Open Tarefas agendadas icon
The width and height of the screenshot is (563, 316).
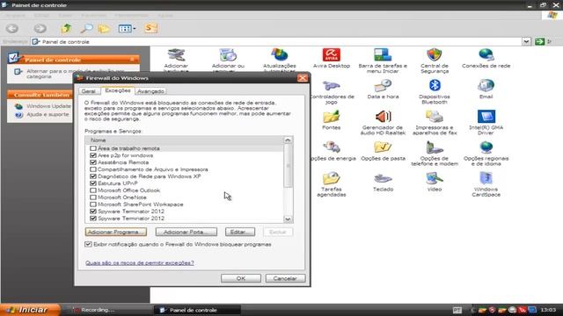[331, 184]
